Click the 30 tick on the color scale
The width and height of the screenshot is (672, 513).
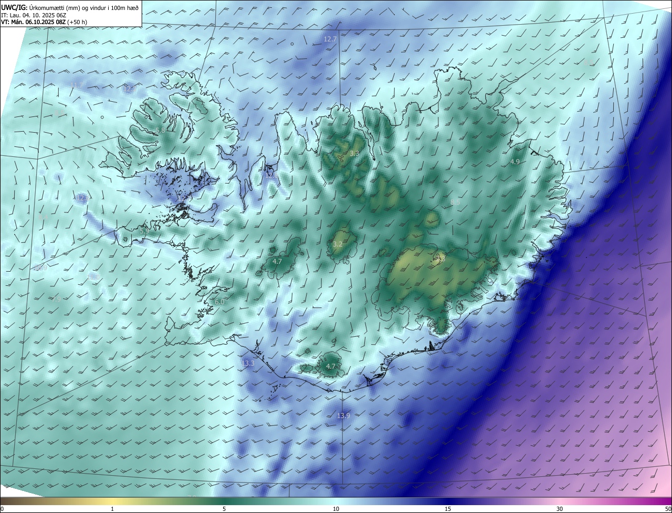click(x=560, y=509)
